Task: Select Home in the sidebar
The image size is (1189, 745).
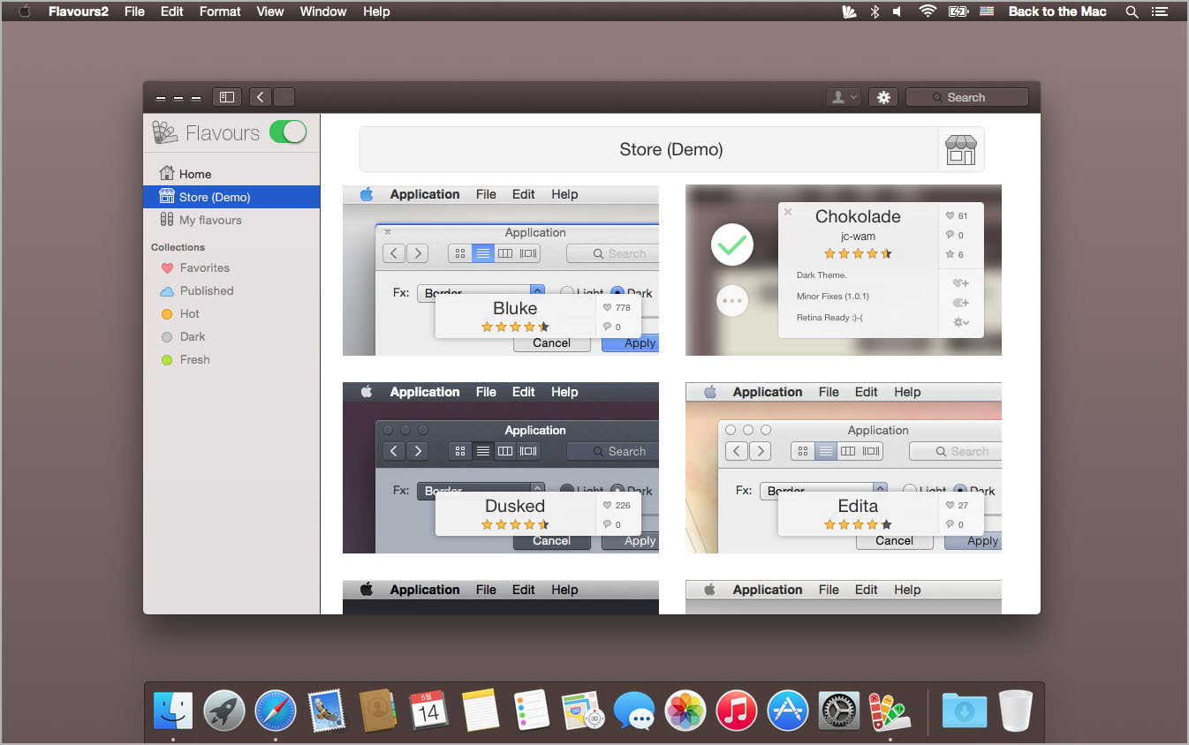Action: coord(194,174)
